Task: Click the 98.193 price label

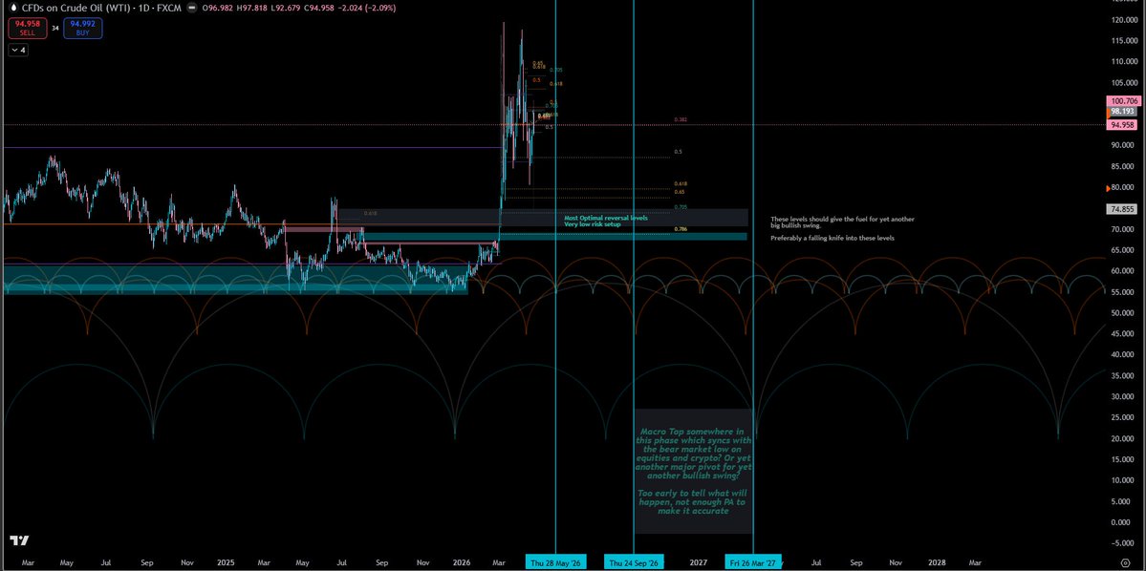Action: click(x=1122, y=112)
